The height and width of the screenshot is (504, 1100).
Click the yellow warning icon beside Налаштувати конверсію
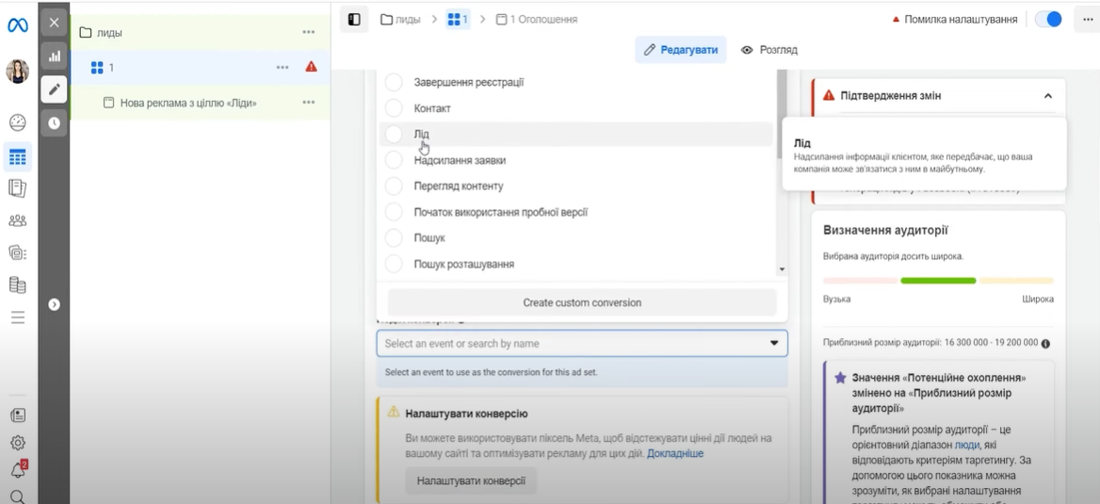click(x=394, y=412)
